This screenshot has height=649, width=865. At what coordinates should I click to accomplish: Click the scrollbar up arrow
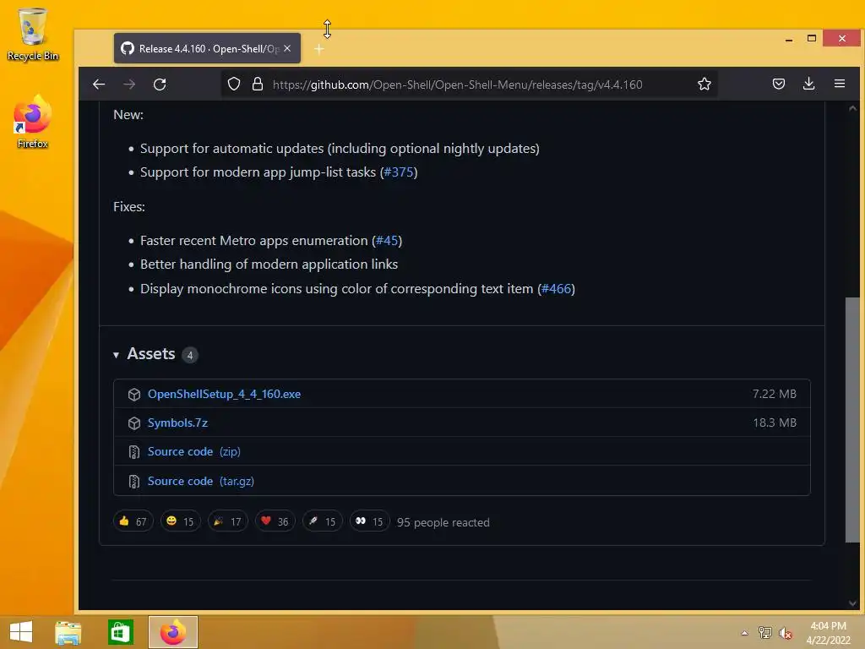coord(852,108)
